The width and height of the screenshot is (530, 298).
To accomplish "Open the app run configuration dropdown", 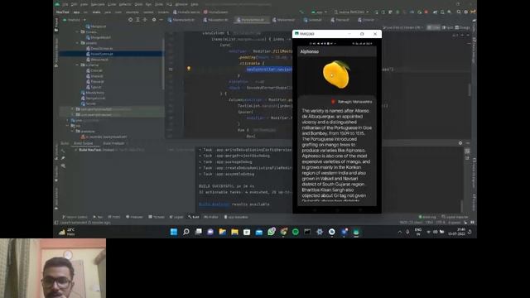I will pos(319,12).
